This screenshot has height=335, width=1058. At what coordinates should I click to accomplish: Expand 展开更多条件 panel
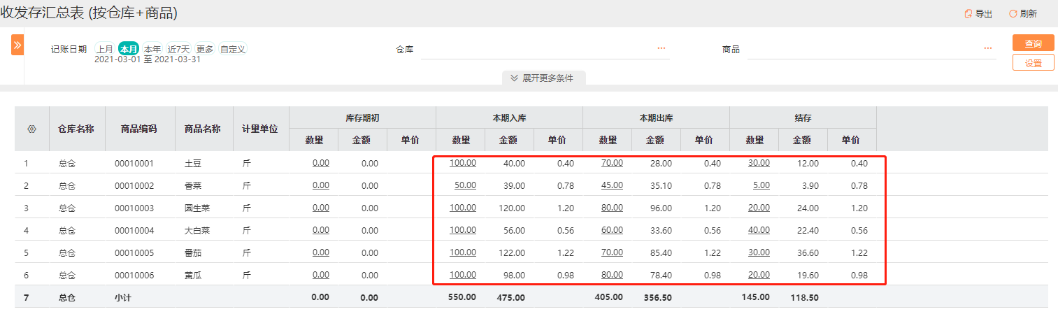543,78
